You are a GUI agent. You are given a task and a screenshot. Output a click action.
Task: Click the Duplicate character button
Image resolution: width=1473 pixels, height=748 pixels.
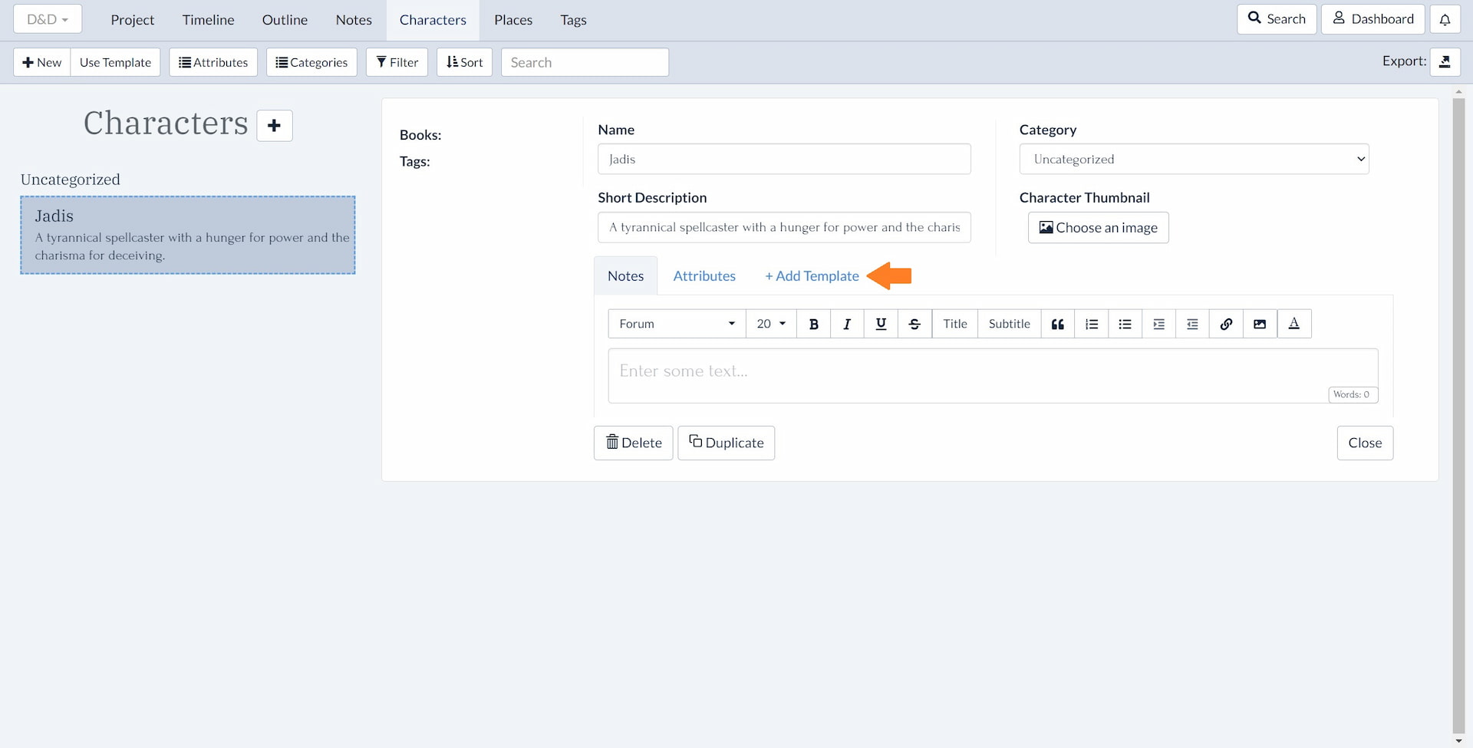click(x=726, y=443)
